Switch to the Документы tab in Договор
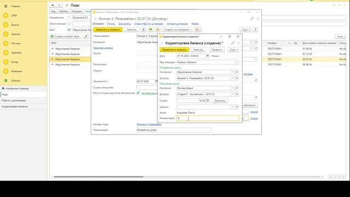Screen dimensions: 350x197 (x=125, y=24)
